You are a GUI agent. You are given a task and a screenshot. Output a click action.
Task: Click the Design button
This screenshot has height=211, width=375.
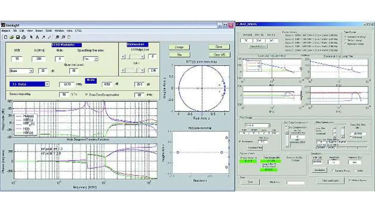pos(179,47)
